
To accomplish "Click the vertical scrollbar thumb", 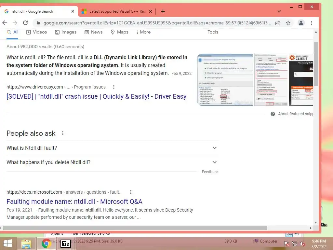I will (316, 64).
